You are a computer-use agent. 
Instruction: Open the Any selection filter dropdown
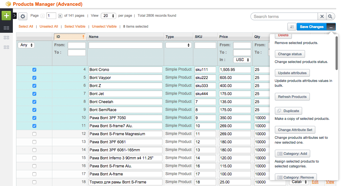(x=26, y=45)
